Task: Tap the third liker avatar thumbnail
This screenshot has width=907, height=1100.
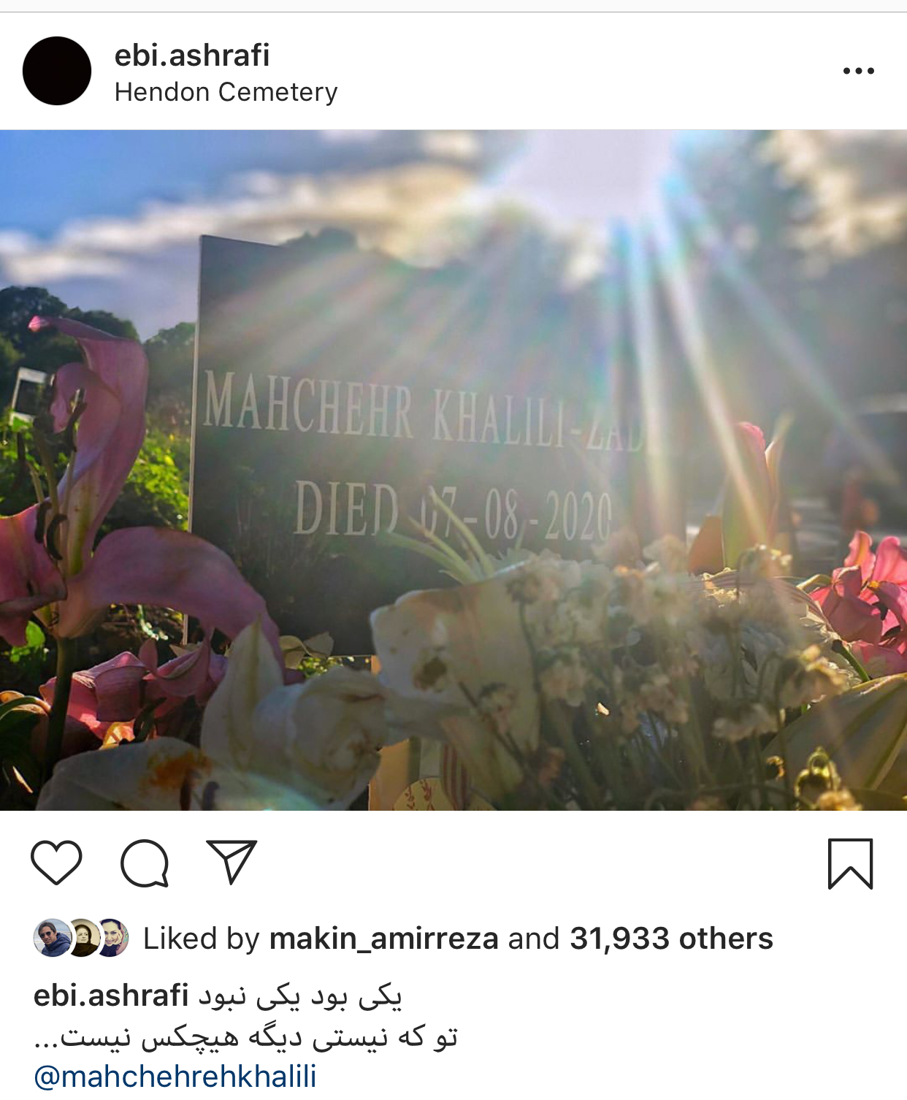Action: [x=112, y=938]
